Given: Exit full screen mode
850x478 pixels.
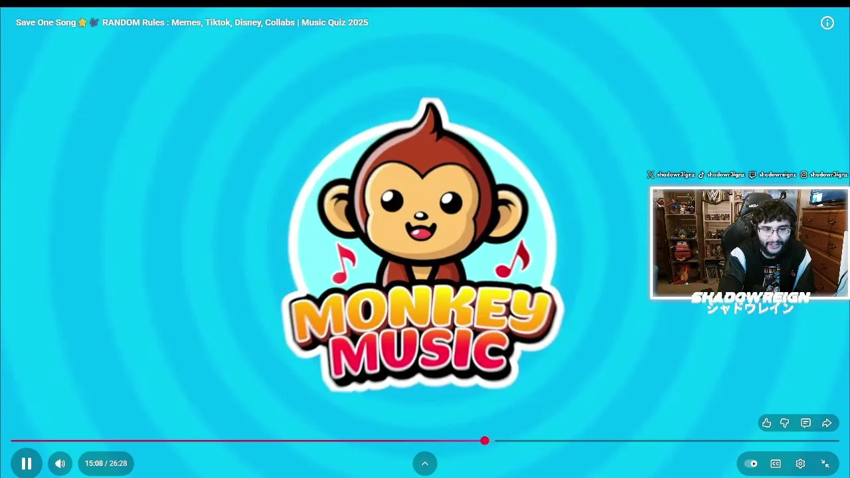Looking at the screenshot, I should [825, 463].
